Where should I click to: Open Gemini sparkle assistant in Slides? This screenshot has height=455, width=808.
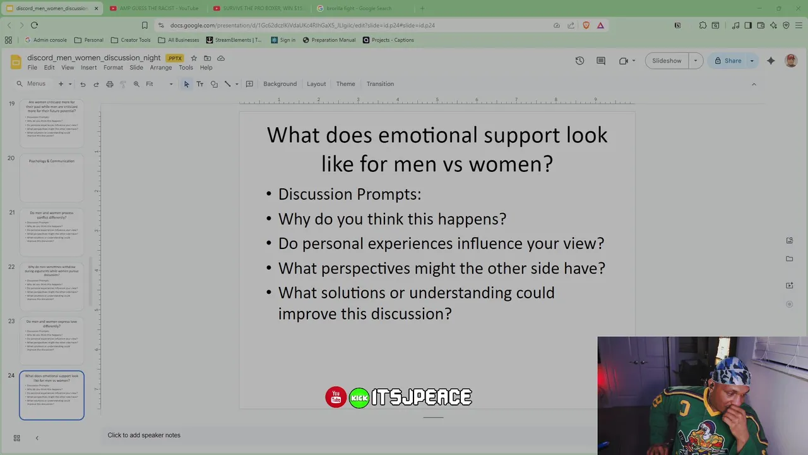click(x=771, y=61)
